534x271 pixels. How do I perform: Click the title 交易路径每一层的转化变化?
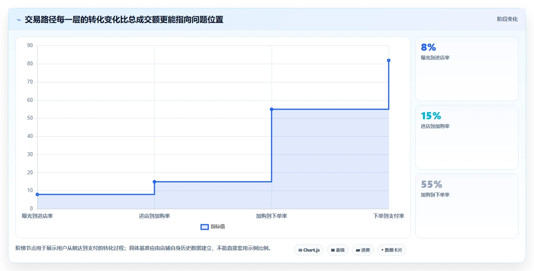pyautogui.click(x=124, y=19)
